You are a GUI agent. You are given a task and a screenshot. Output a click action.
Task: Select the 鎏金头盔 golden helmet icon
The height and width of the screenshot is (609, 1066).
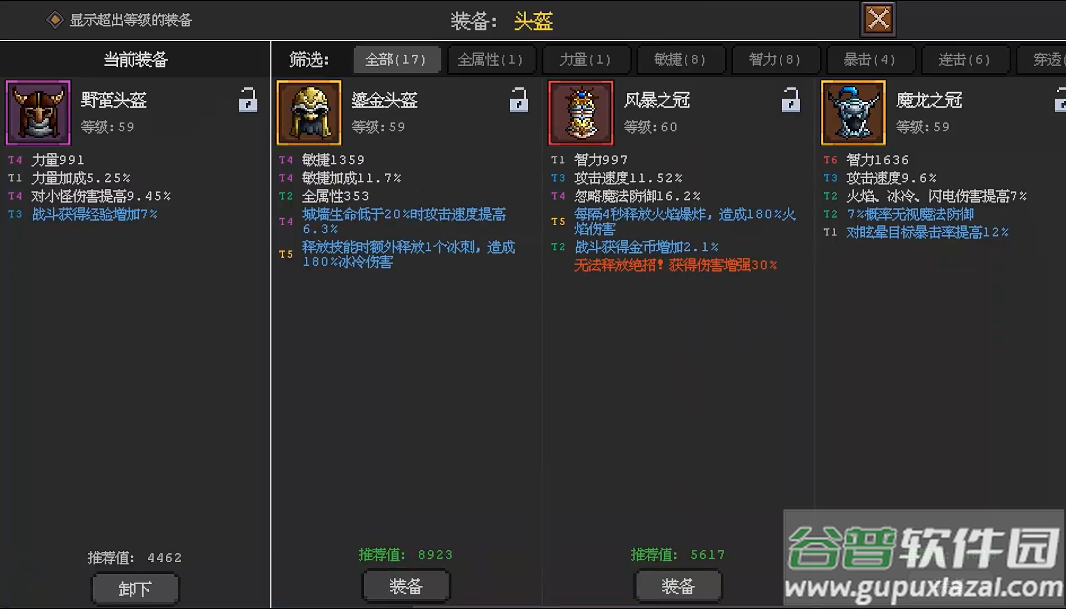point(309,113)
